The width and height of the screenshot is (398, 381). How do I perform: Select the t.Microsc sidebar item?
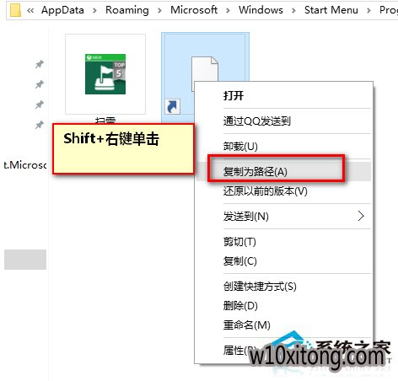(x=25, y=165)
